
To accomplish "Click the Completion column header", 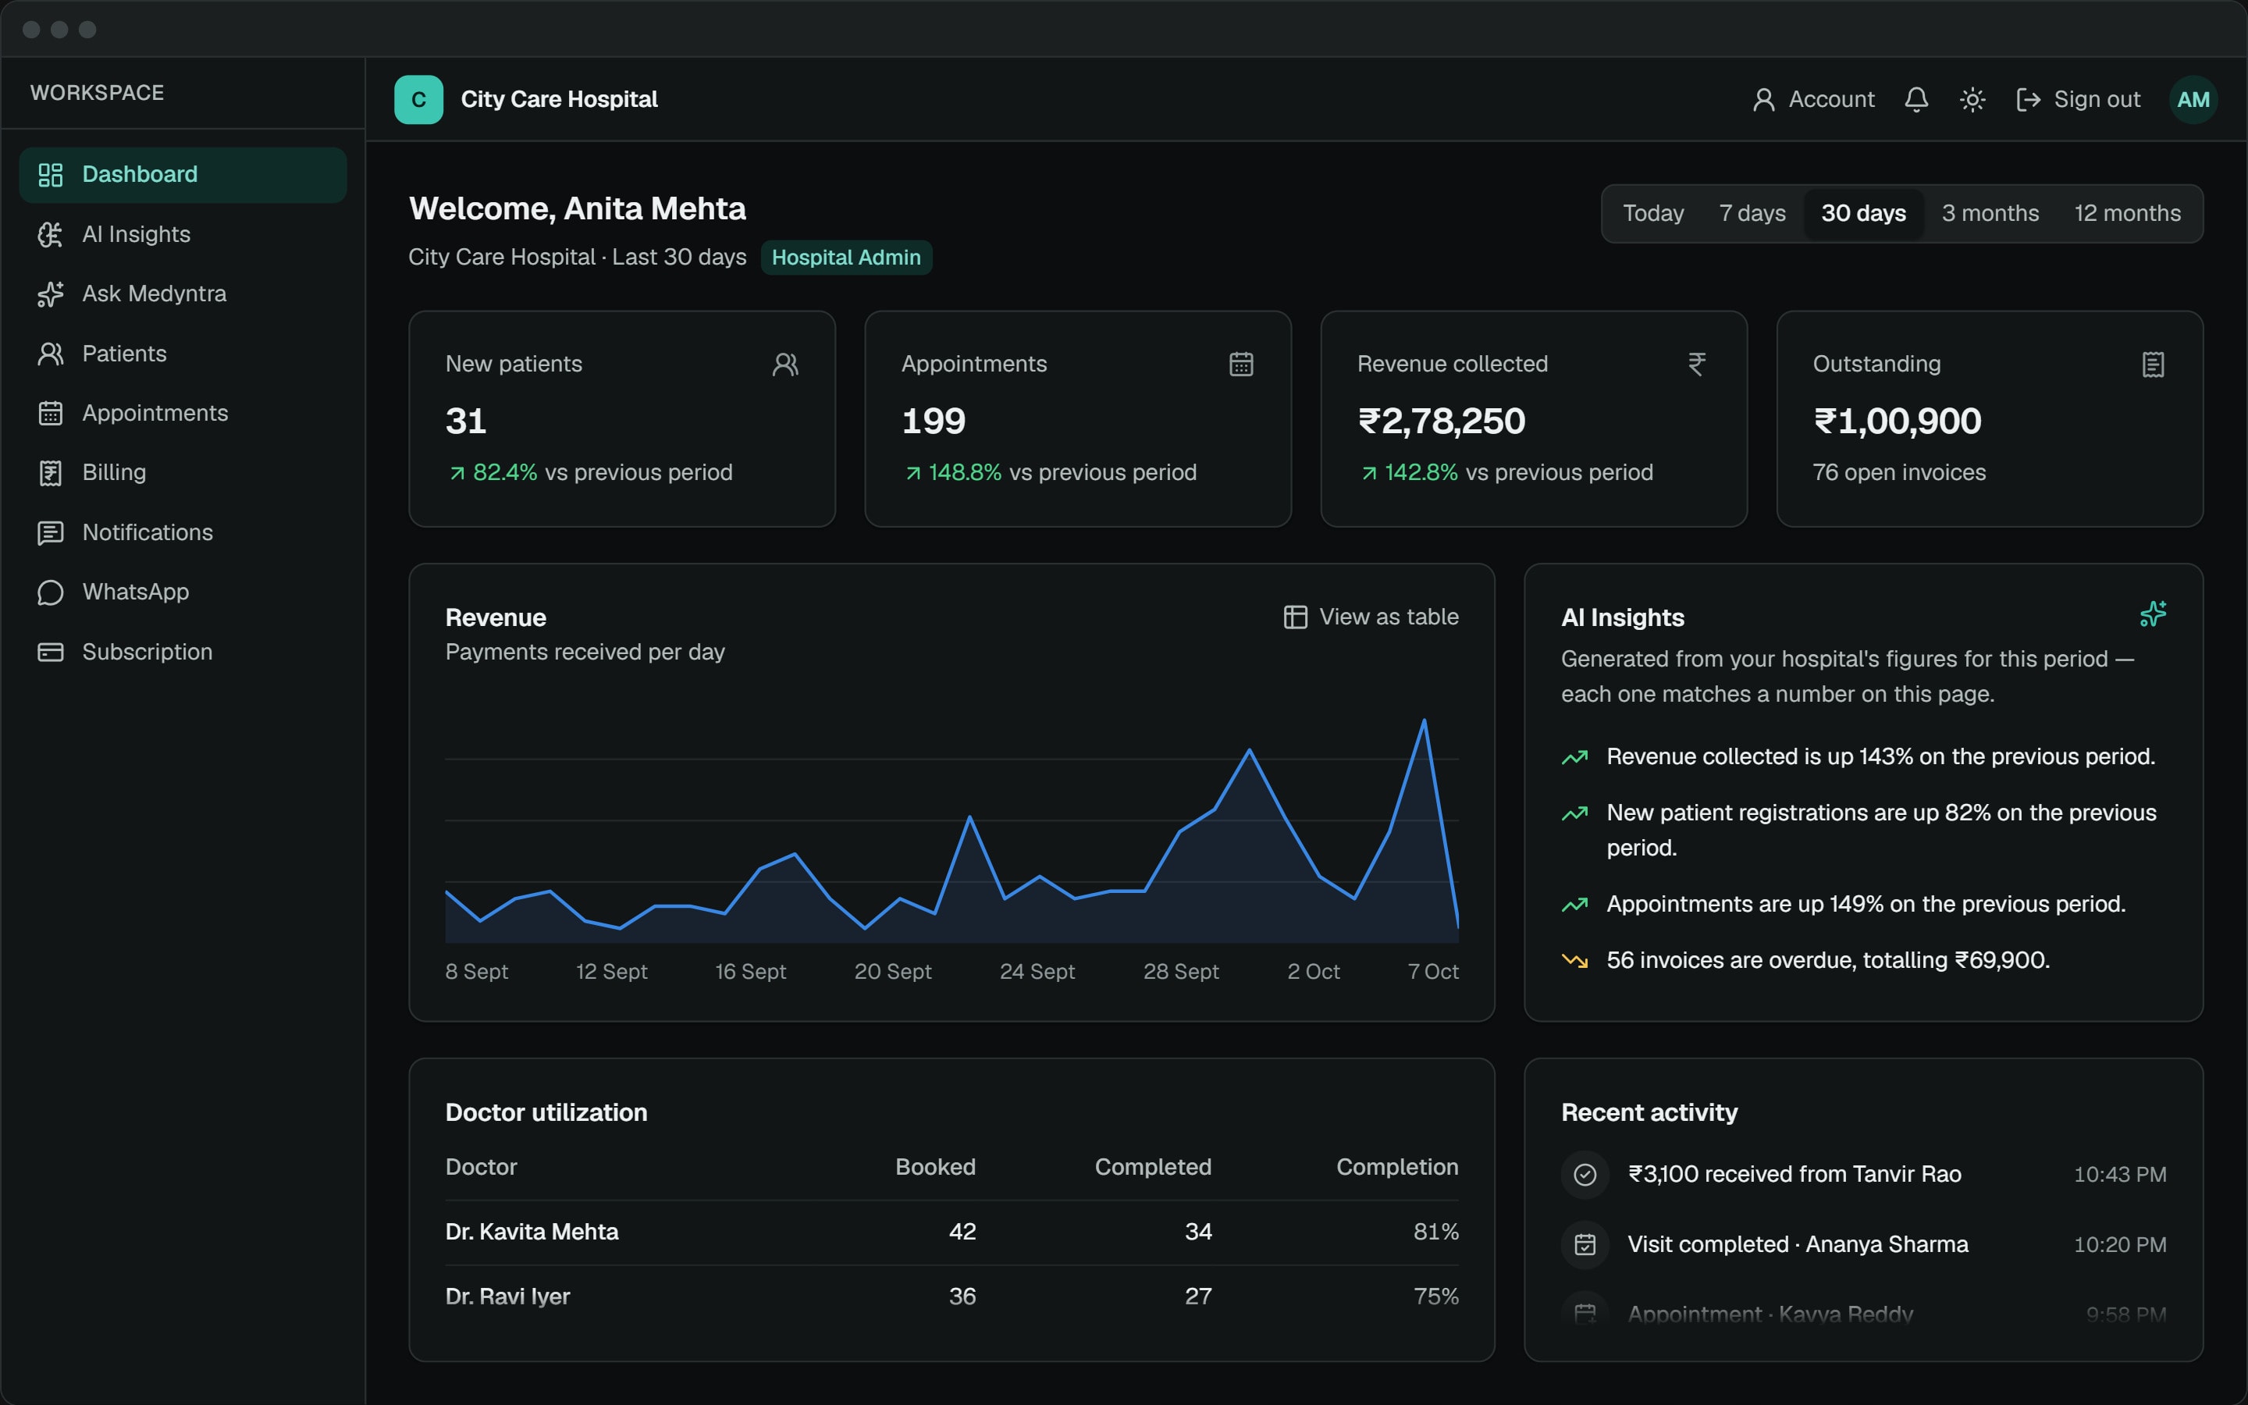I will tap(1397, 1167).
